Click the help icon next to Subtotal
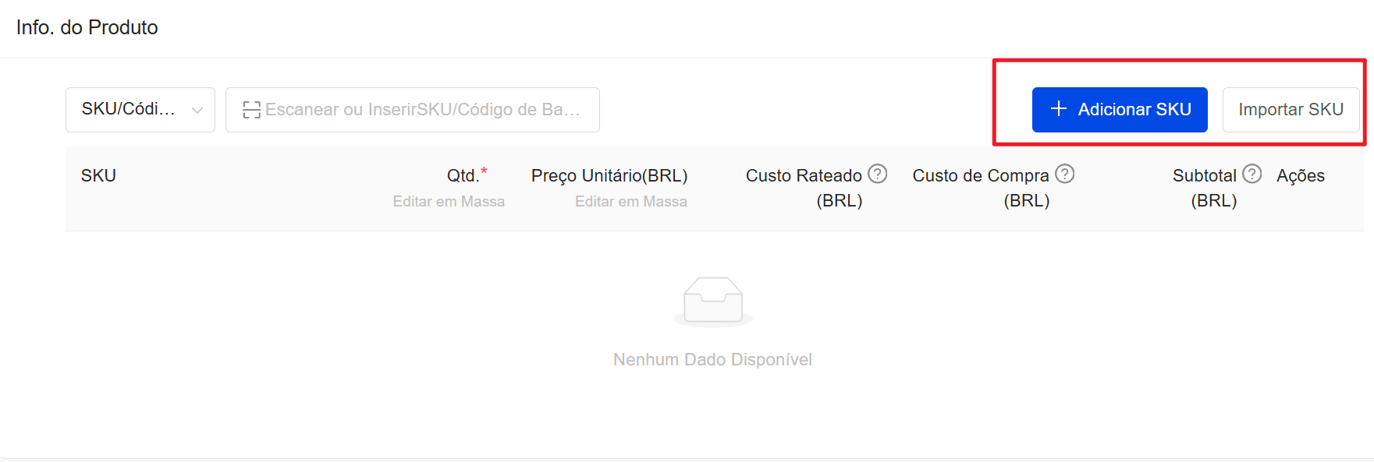The image size is (1374, 462). [1252, 174]
